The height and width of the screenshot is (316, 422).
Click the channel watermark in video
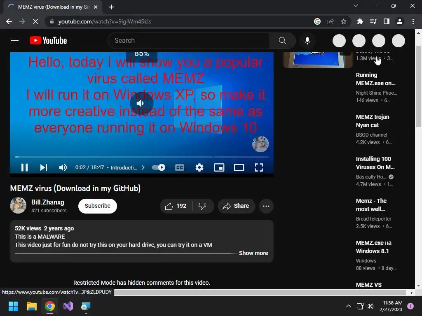coord(260,144)
